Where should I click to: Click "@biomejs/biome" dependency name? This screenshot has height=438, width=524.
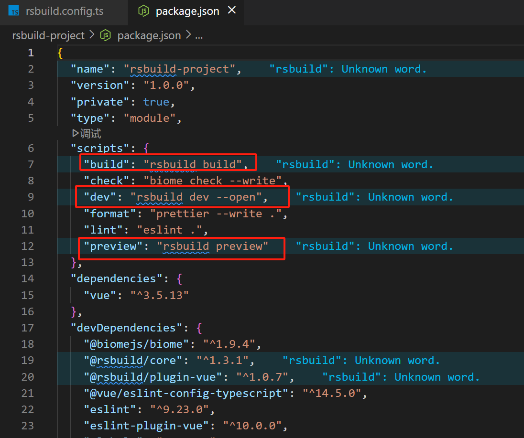pyautogui.click(x=137, y=344)
